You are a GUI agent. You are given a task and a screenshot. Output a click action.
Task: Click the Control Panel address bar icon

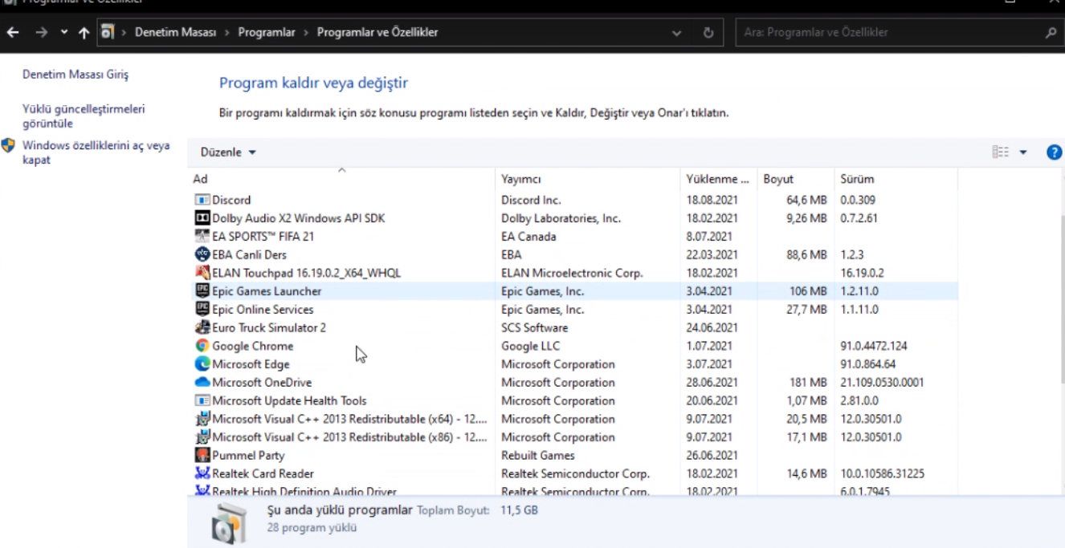(109, 33)
